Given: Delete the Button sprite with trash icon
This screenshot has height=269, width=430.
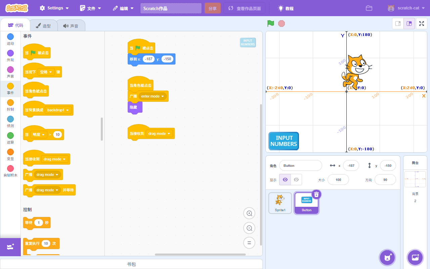Looking at the screenshot, I should tap(316, 194).
